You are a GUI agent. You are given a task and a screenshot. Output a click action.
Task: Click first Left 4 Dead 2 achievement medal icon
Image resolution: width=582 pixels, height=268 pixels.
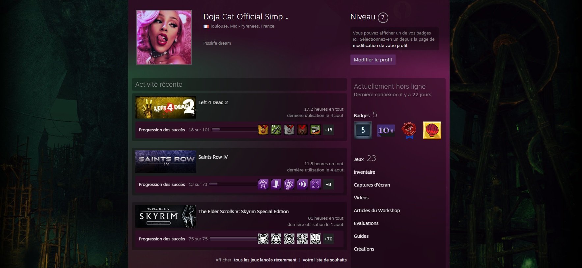pyautogui.click(x=263, y=130)
